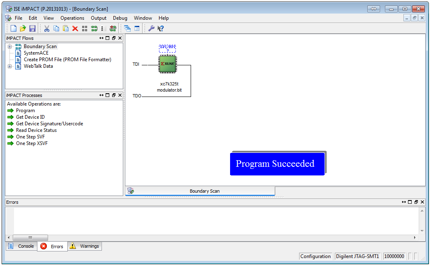The image size is (431, 265).
Task: Click the float icon of iMPACT Flows panel
Action: [x=114, y=38]
